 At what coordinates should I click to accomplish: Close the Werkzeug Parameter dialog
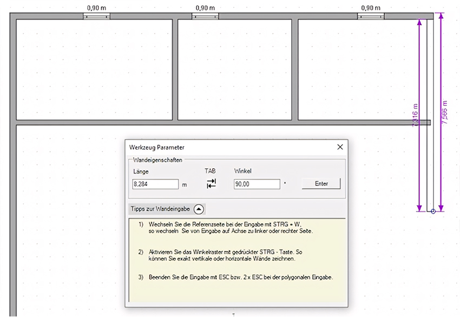(340, 147)
